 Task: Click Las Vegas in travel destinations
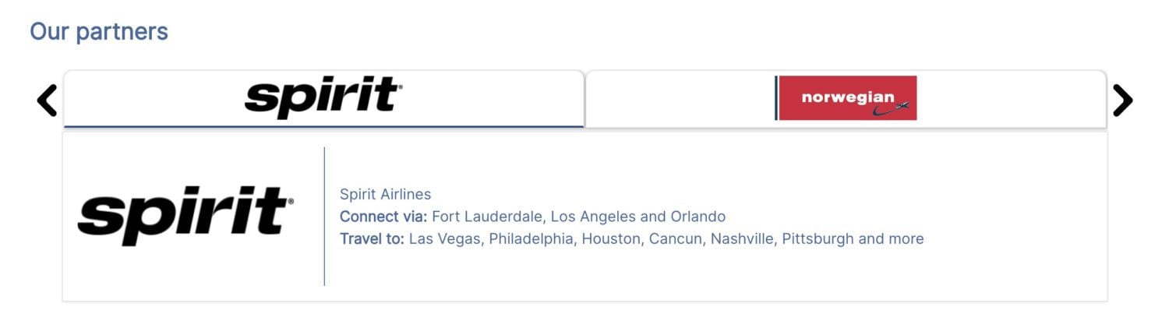(444, 238)
